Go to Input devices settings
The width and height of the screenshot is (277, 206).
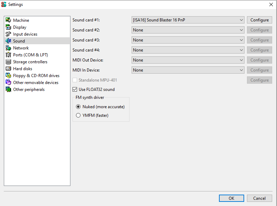coord(25,34)
